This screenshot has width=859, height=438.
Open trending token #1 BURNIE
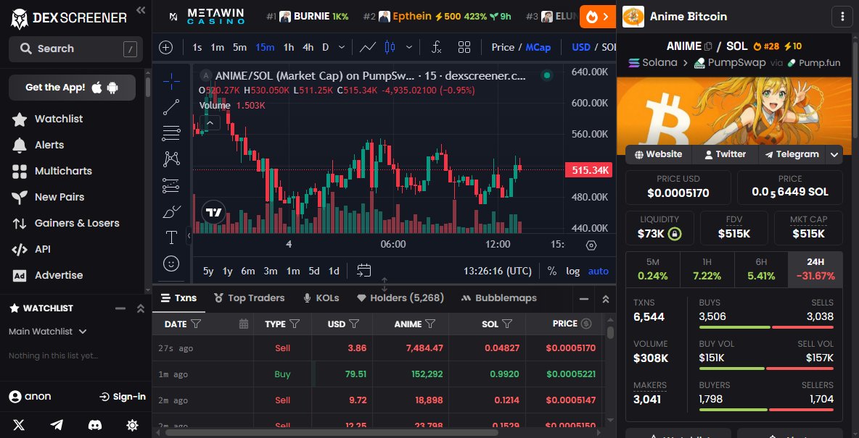coord(308,17)
